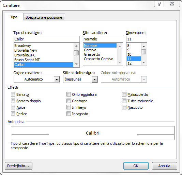This screenshot has height=175, width=182.
Task: Click the Stile carattere list scroll down arrow
Action: (x=120, y=63)
